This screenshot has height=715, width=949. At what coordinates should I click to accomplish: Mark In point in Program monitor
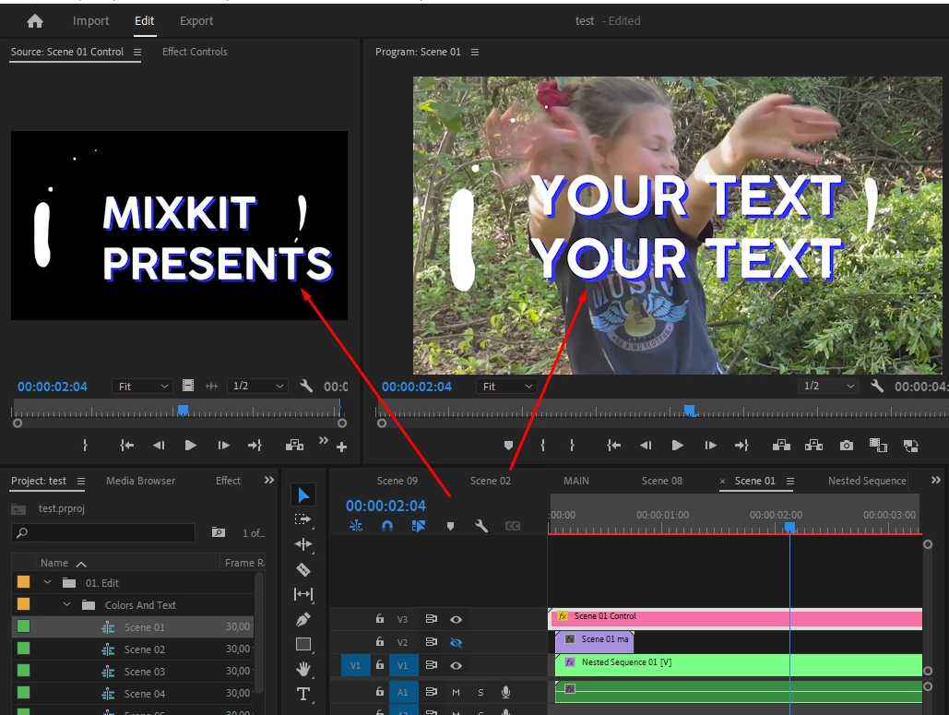click(542, 446)
